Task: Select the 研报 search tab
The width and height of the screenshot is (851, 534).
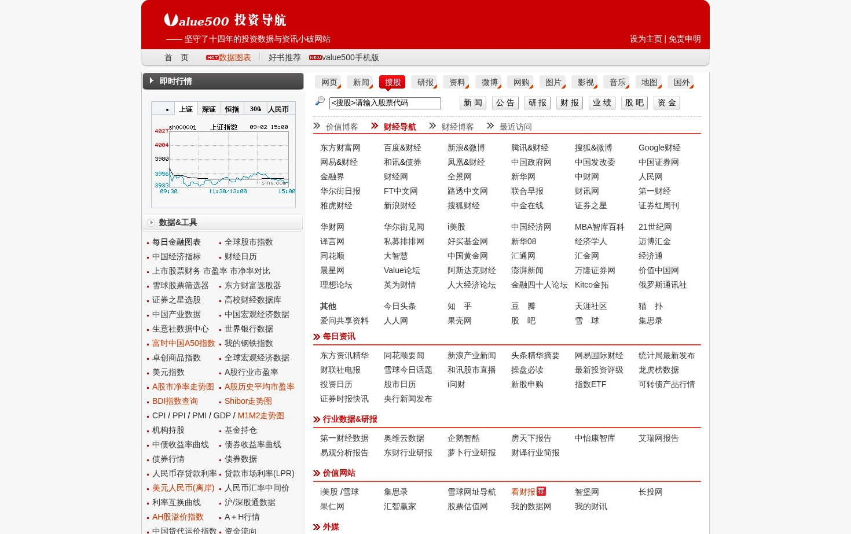Action: coord(424,82)
